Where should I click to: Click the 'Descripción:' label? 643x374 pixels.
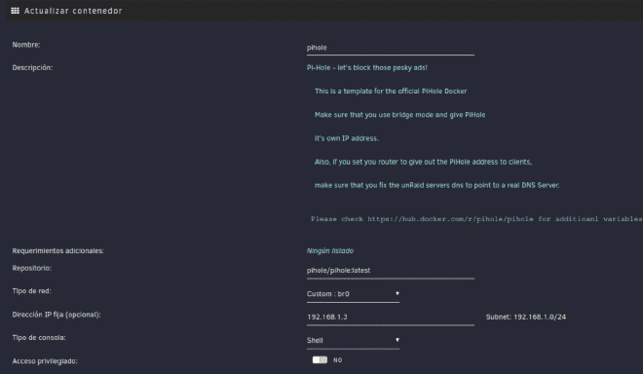click(x=32, y=68)
